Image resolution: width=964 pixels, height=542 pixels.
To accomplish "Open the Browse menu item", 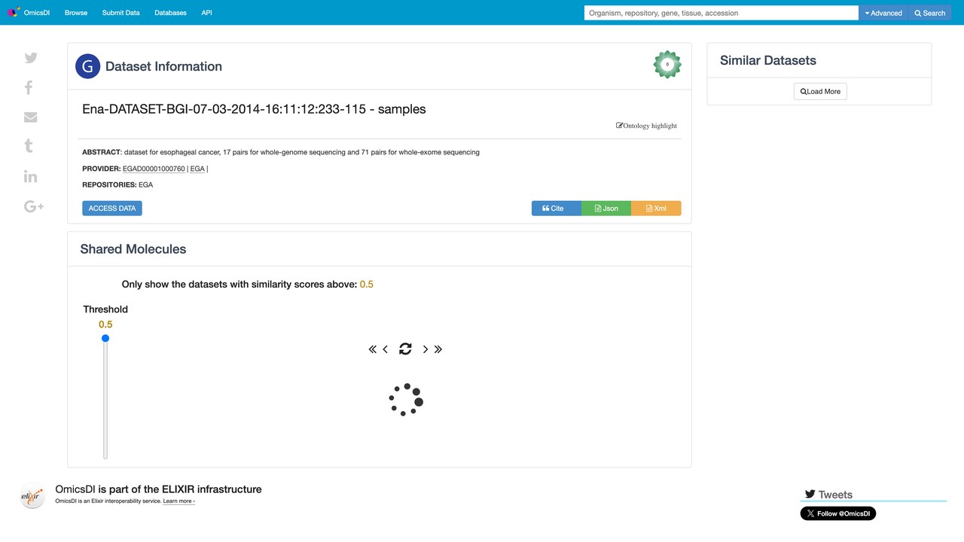I will point(76,13).
